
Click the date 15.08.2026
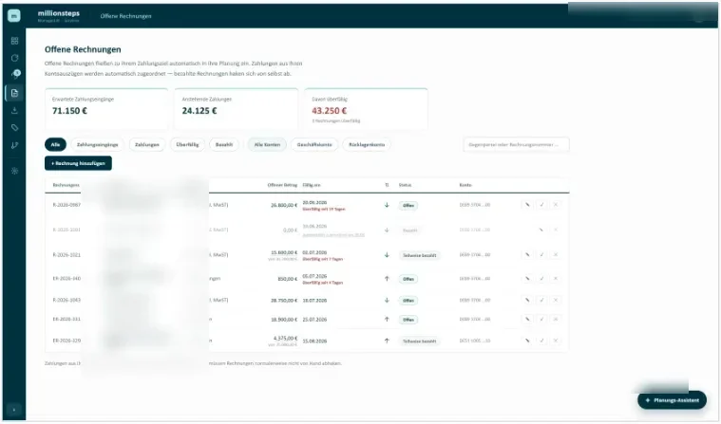tap(314, 341)
